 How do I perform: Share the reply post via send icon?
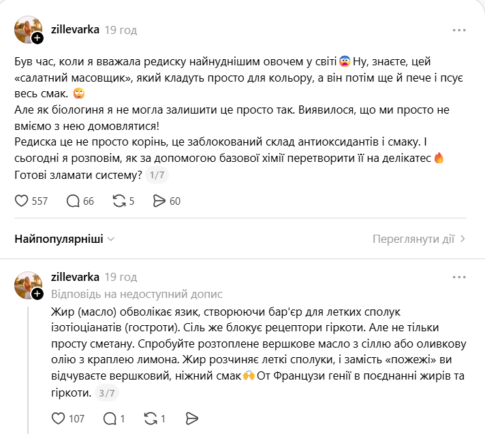click(x=191, y=418)
